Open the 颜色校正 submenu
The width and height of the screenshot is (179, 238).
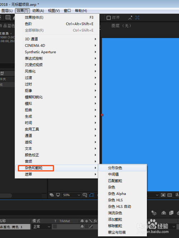coord(57,155)
